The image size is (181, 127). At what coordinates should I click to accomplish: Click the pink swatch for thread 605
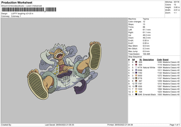[136, 65]
